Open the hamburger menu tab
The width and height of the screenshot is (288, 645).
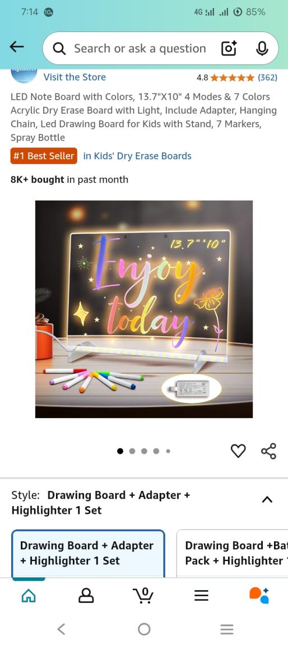pyautogui.click(x=201, y=595)
